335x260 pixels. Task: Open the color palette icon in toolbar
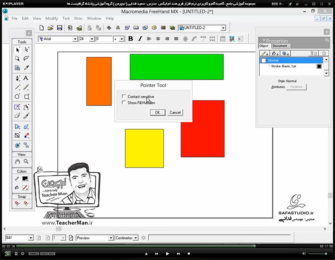pyautogui.click(x=154, y=28)
